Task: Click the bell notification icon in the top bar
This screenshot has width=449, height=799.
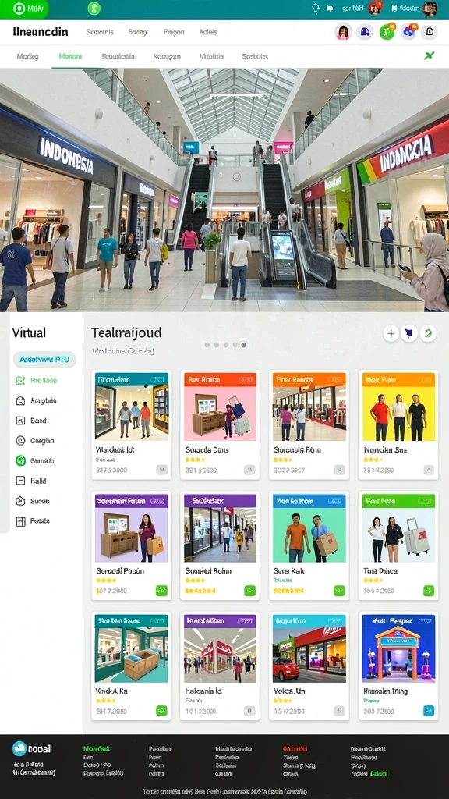Action: pos(315,8)
